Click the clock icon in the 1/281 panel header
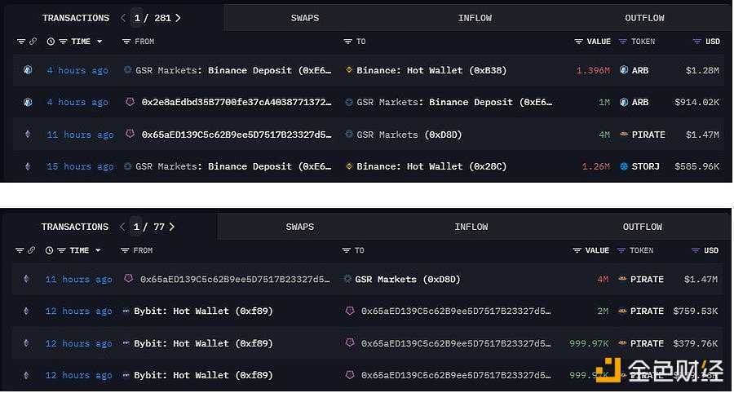 51,42
